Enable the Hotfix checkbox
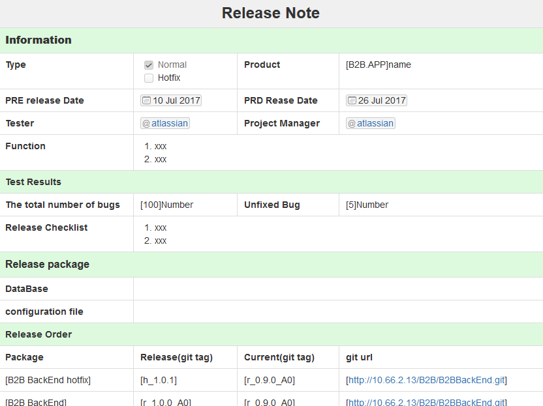Viewport: 543px width, 406px height. 149,78
